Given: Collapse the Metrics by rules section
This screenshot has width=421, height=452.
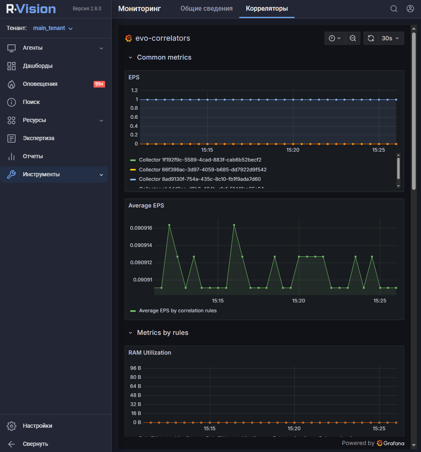Looking at the screenshot, I should pos(130,333).
